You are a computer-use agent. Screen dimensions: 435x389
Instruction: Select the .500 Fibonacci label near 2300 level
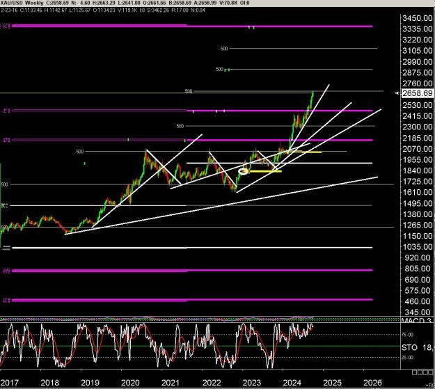180,126
